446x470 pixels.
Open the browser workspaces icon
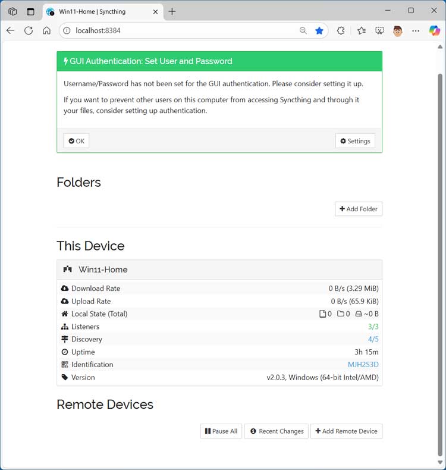pyautogui.click(x=12, y=11)
